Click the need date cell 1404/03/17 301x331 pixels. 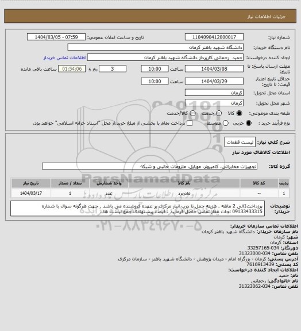[31, 193]
